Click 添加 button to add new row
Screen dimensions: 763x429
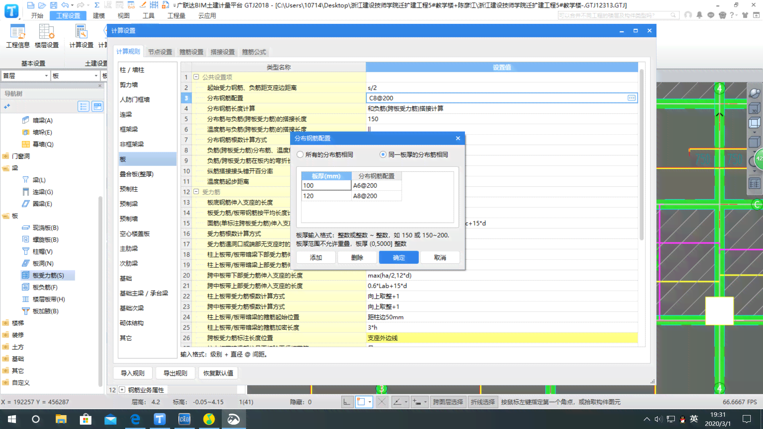click(315, 257)
